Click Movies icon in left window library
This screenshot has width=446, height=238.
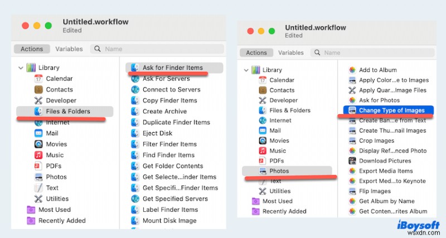click(x=38, y=144)
